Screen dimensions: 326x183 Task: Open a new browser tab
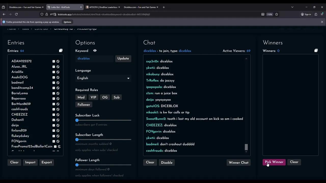pyautogui.click(x=164, y=7)
